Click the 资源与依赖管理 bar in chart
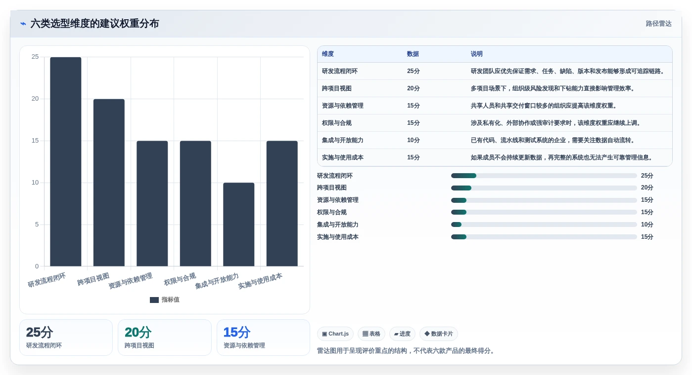The image size is (692, 375). click(152, 204)
